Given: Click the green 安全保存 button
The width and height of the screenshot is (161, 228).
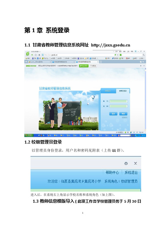Looking at the screenshot, I should (x=84, y=66).
